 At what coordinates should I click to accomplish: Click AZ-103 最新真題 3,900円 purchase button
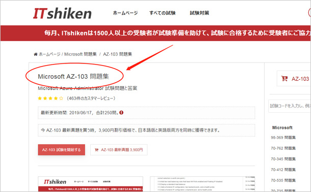[119, 150]
